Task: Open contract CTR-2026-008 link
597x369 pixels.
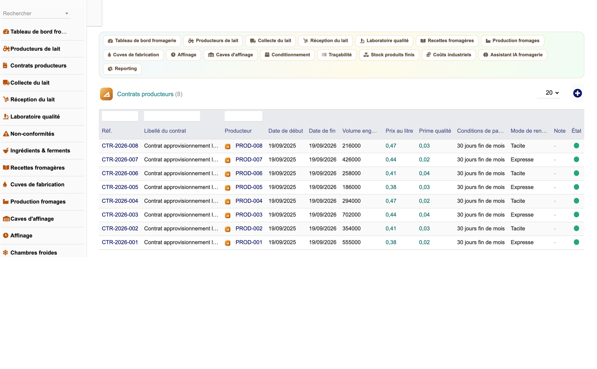Action: coord(120,146)
